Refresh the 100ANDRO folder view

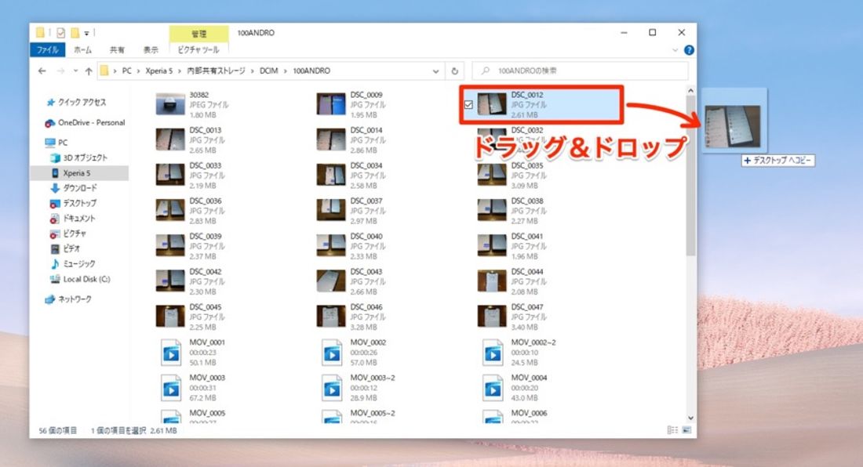[x=454, y=71]
